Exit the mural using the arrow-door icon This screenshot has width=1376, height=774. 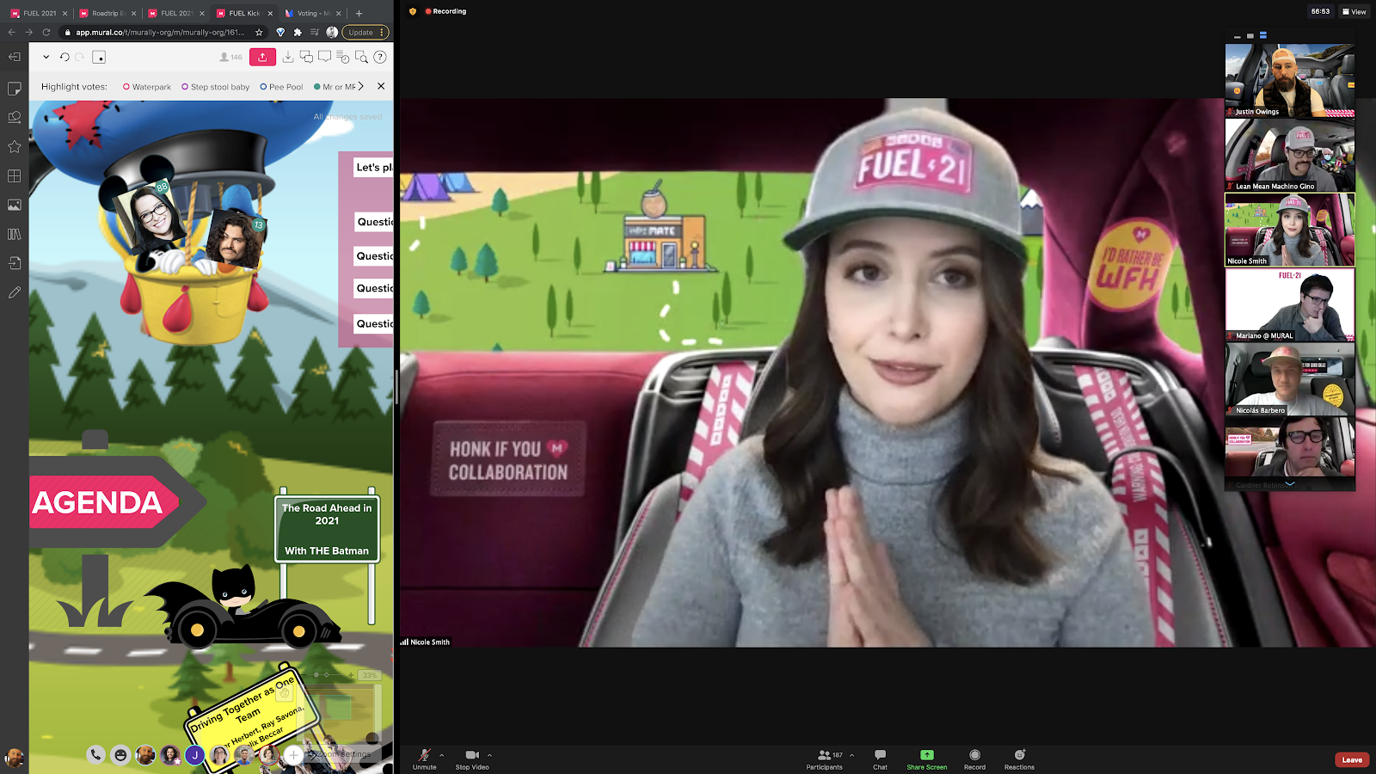pos(15,57)
